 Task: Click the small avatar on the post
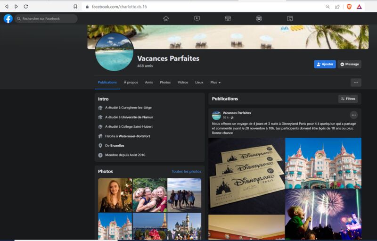pyautogui.click(x=216, y=115)
